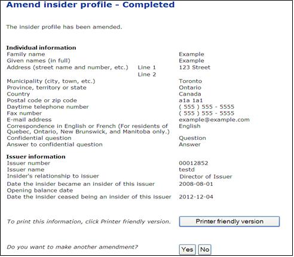This screenshot has height=257, width=294.
Task: Click the Individual information section heading
Action: [41, 48]
